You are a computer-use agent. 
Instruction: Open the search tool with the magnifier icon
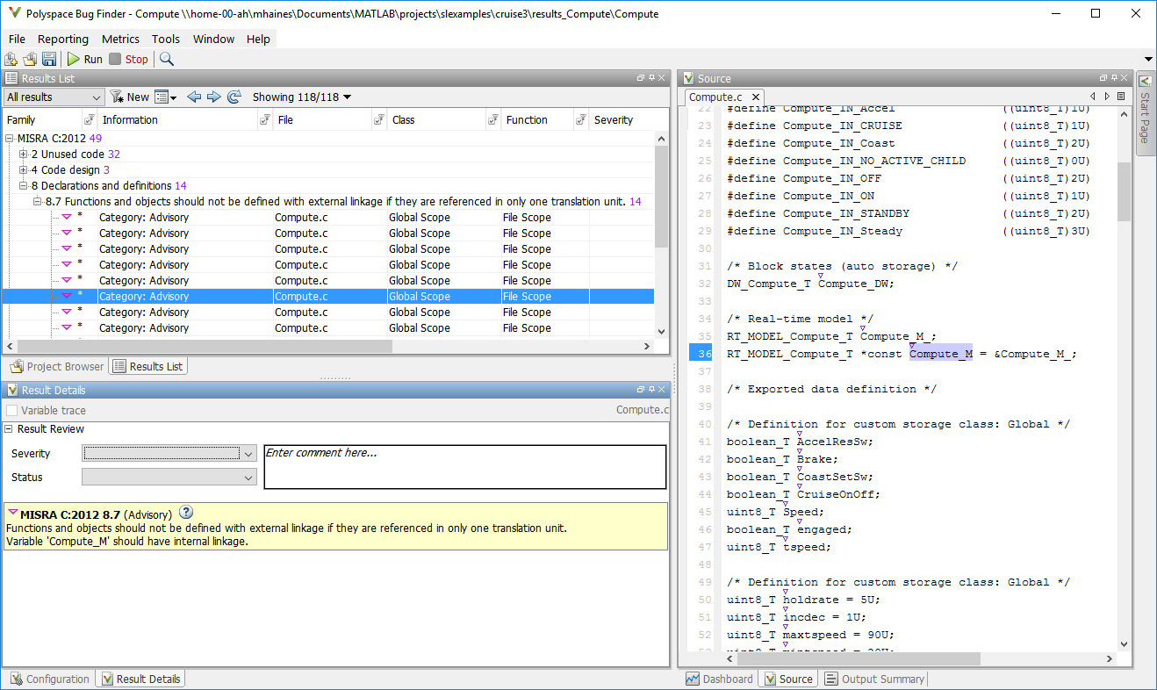pos(166,59)
